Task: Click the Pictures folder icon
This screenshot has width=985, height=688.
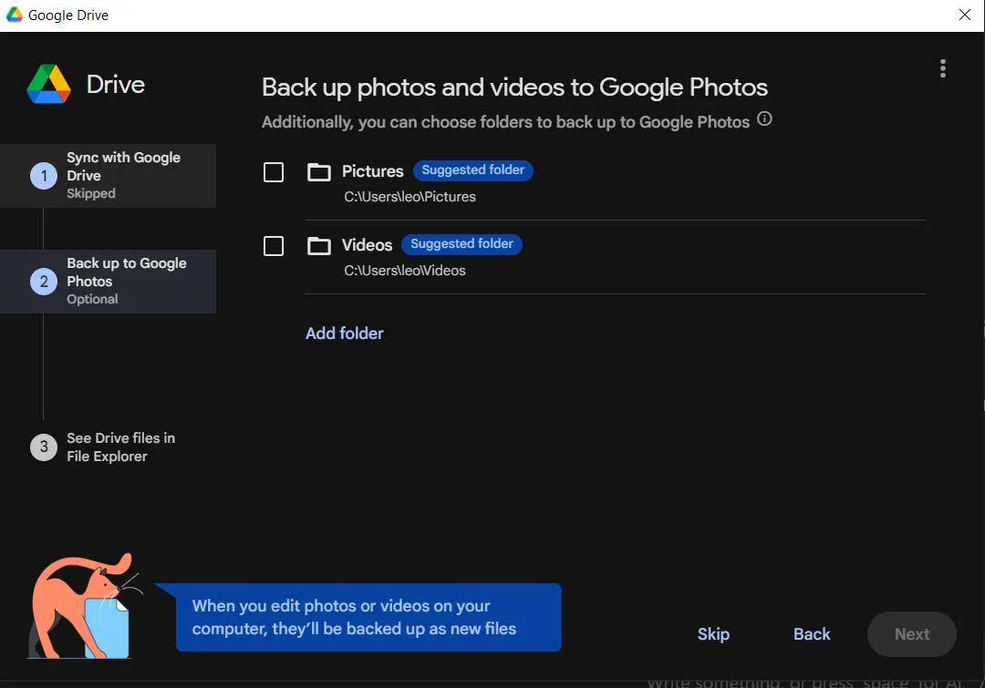Action: pos(318,172)
